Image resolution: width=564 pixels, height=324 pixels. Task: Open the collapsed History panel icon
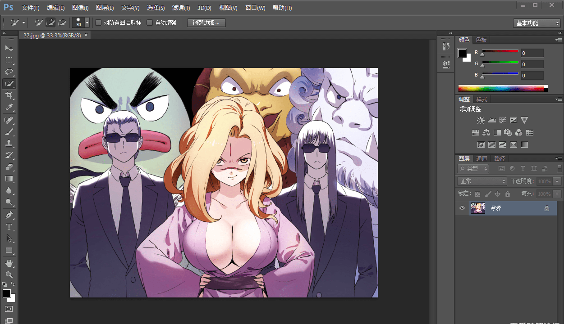(446, 46)
